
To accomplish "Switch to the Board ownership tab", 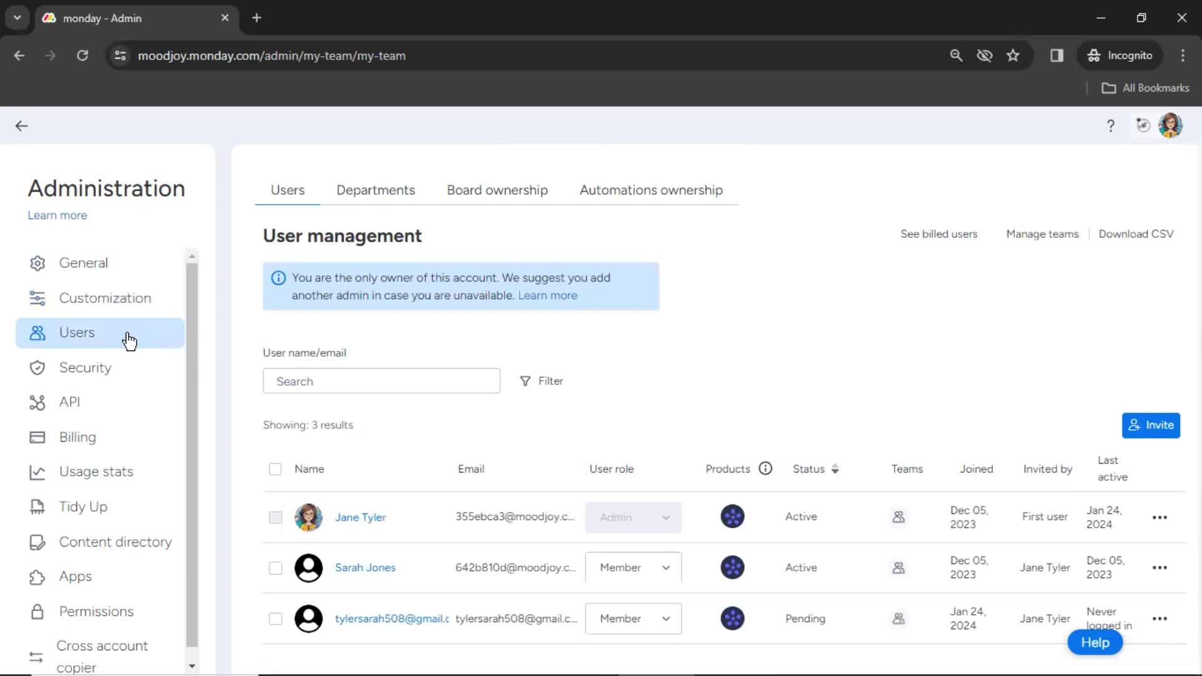I will [x=497, y=190].
